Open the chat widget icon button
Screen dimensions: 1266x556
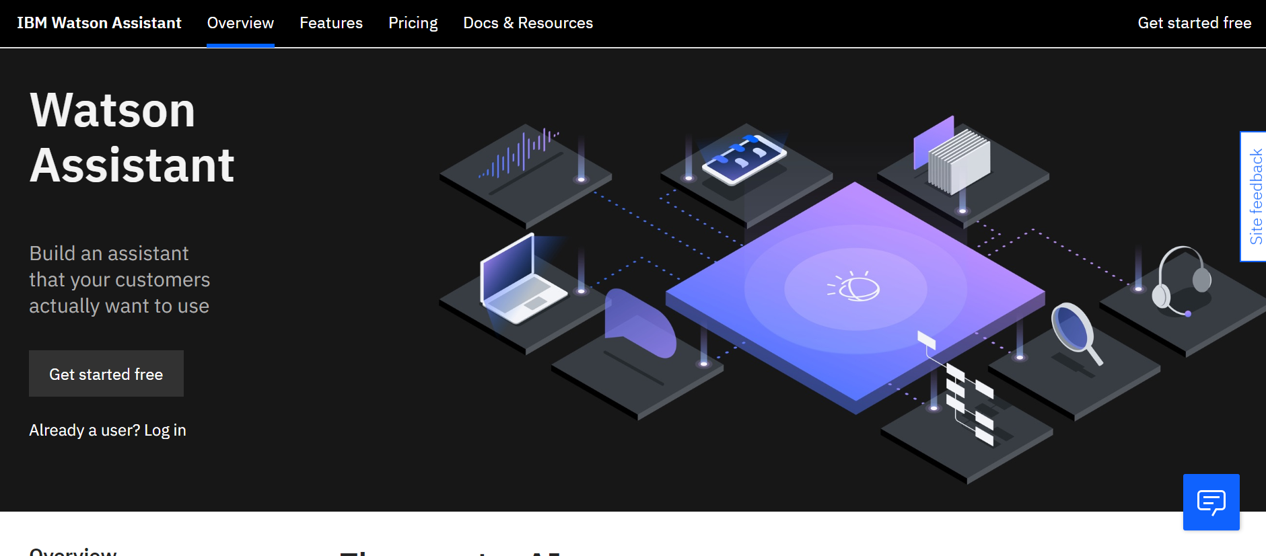click(1211, 502)
